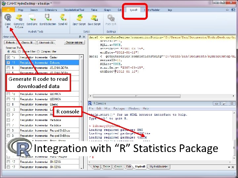This screenshot has width=238, height=178.
Task: Check the Liberec series checkbox
Action: tap(8, 104)
